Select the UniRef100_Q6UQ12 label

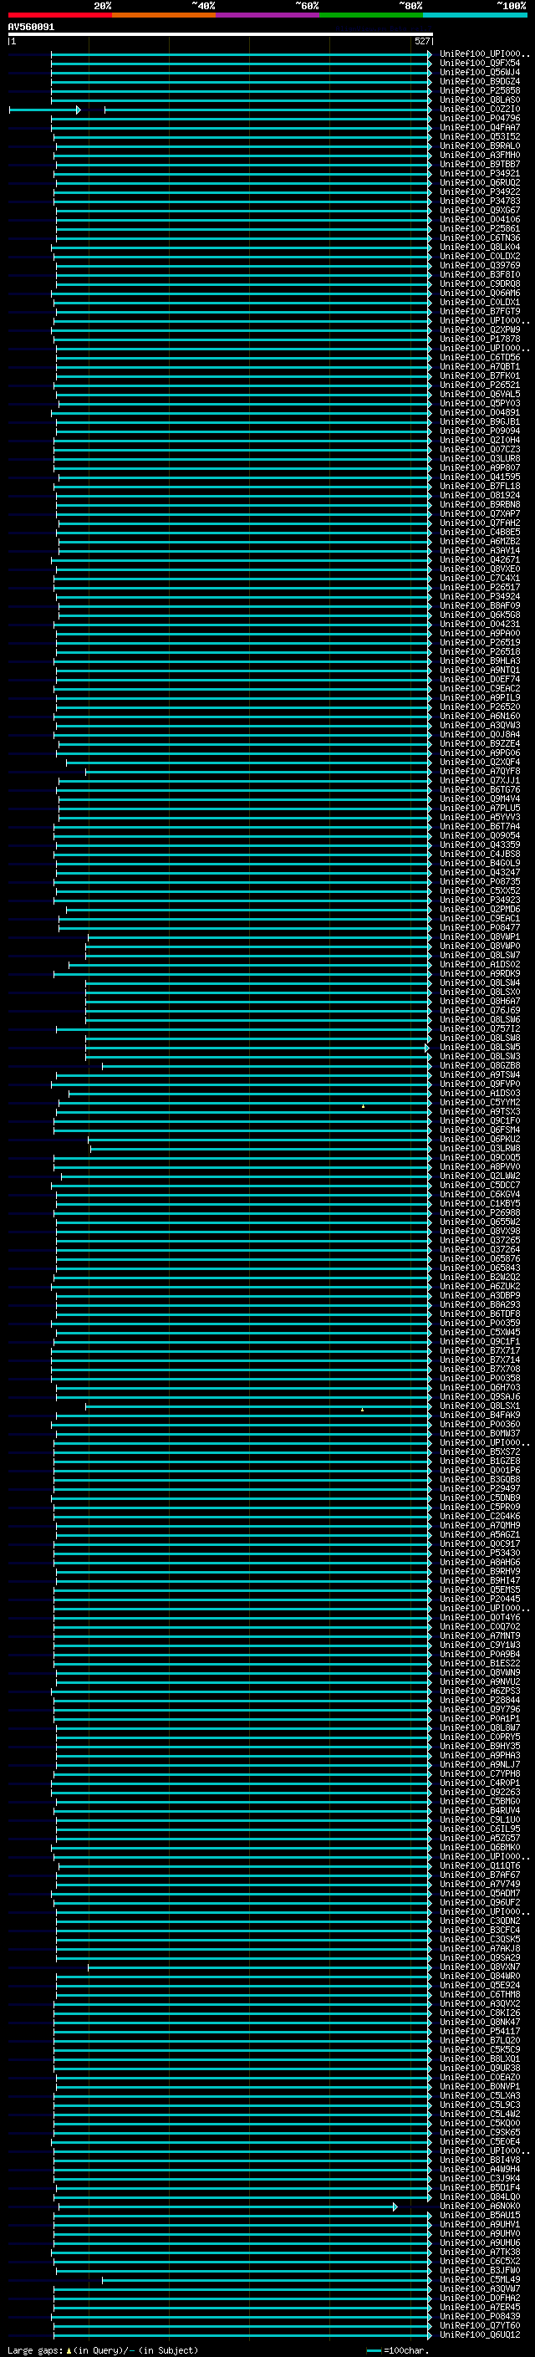click(479, 2334)
